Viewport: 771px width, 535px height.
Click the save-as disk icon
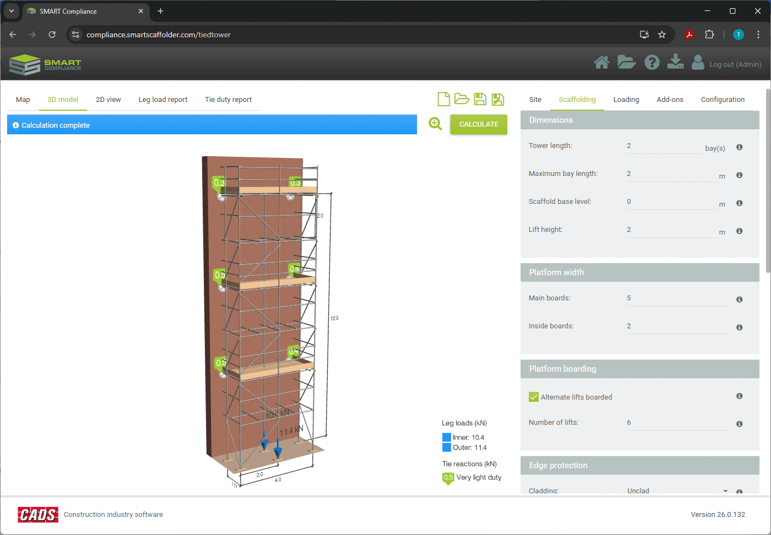click(498, 99)
